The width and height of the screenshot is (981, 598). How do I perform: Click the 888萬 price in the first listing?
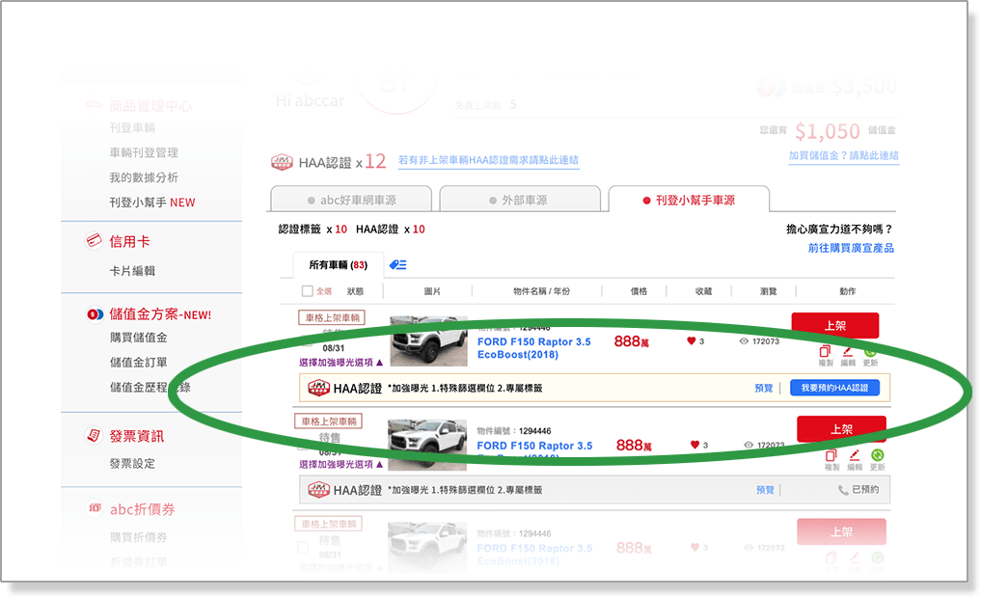[x=631, y=340]
